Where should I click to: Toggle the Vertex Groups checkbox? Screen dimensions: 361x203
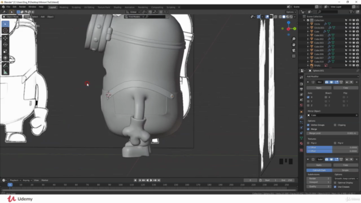coord(309,125)
